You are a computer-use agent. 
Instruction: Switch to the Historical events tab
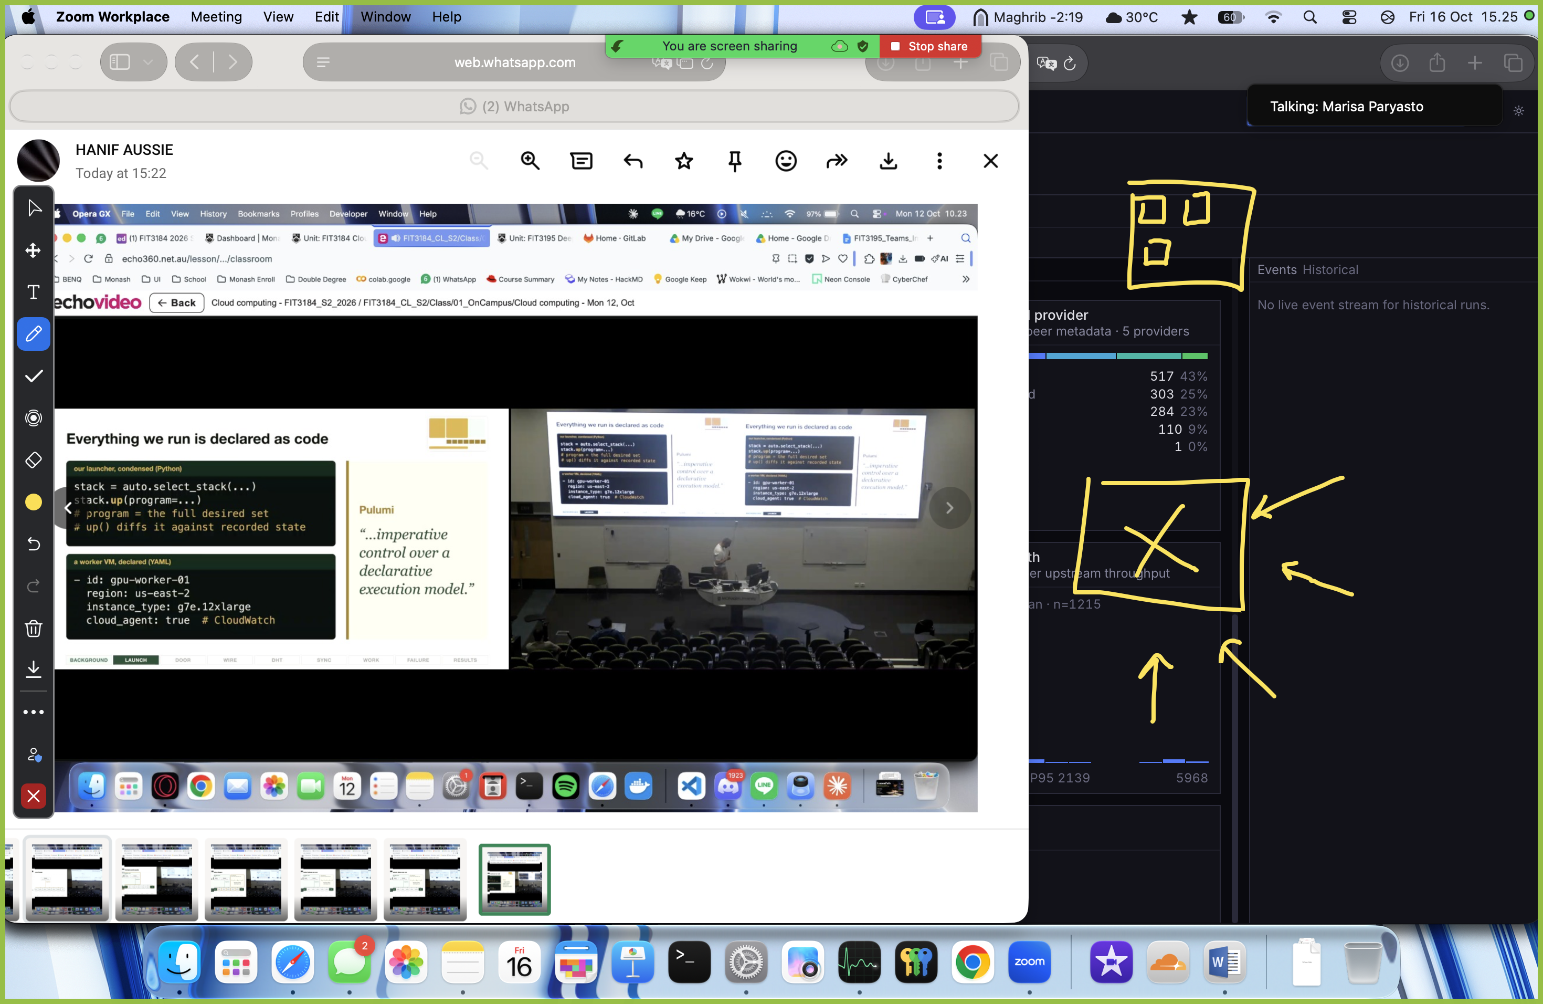[1330, 270]
